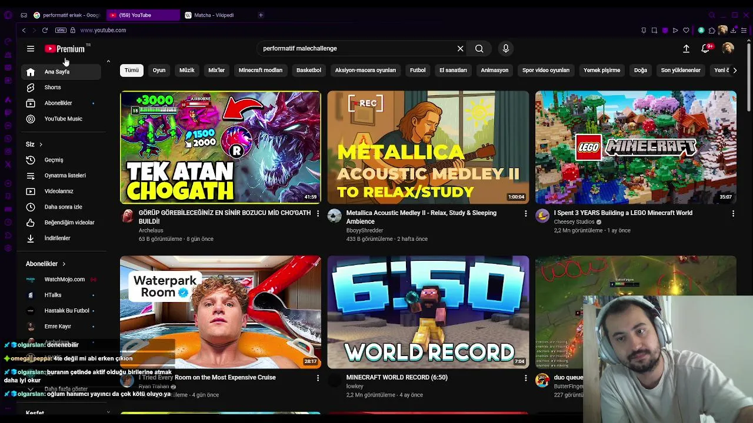The width and height of the screenshot is (753, 423).
Task: Open Oynatma listeleri in sidebar
Action: (x=61, y=176)
